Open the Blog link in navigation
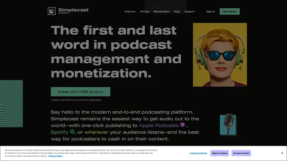 click(x=177, y=11)
